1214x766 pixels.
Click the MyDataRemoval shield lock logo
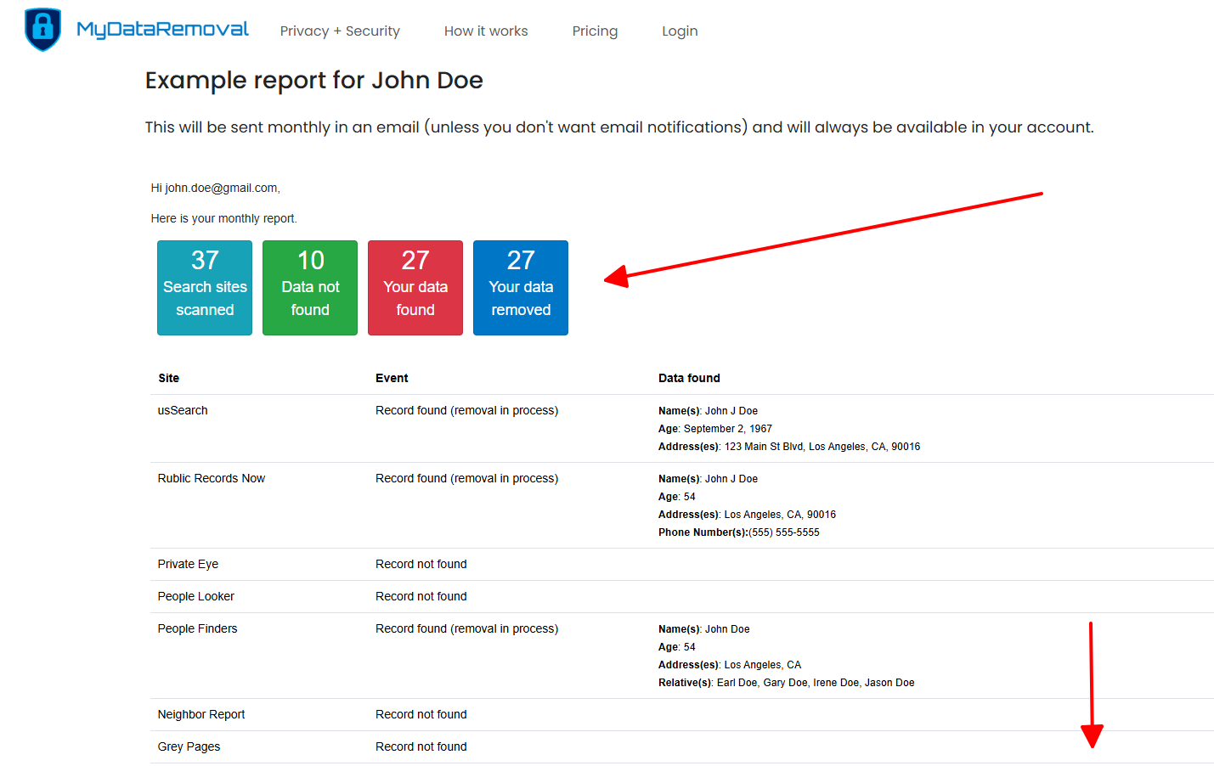42,30
